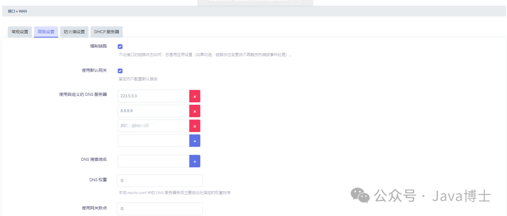Image resolution: width=507 pixels, height=216 pixels.
Task: Edit the partially blurred 202 DNS field
Action: [153, 126]
